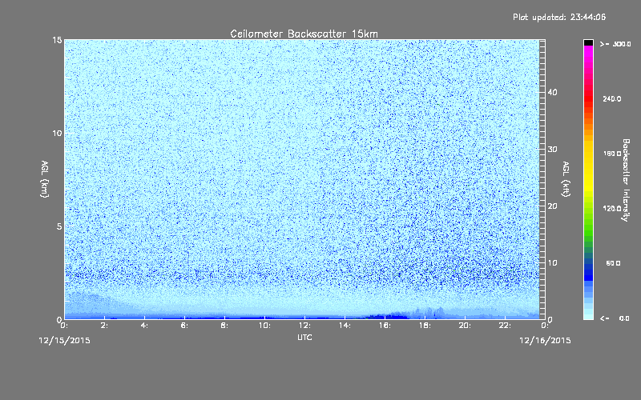Click the '>= 300.0' colorbar label
Image resolution: width=641 pixels, height=400 pixels.
[x=615, y=44]
